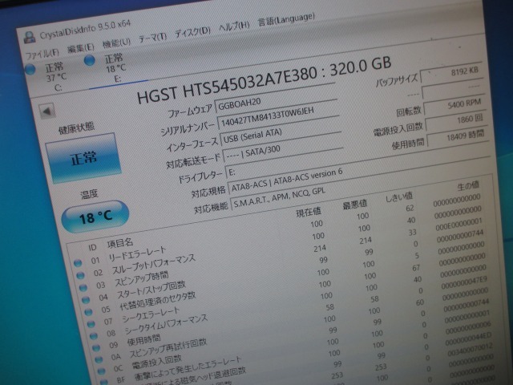Click the 最悪値 column header
This screenshot has width=513, height=385.
pos(354,205)
